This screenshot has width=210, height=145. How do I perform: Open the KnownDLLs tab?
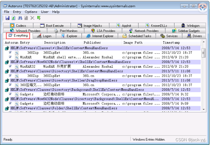pos(156,25)
